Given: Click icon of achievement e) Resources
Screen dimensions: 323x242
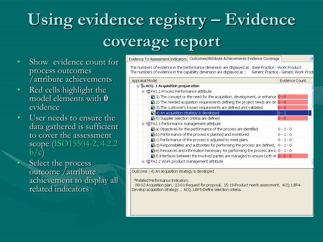Looking at the screenshot, I should point(153,151).
